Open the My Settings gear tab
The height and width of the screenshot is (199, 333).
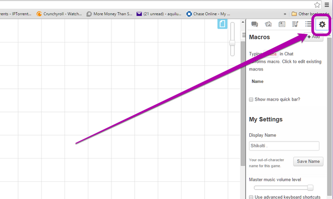(322, 24)
